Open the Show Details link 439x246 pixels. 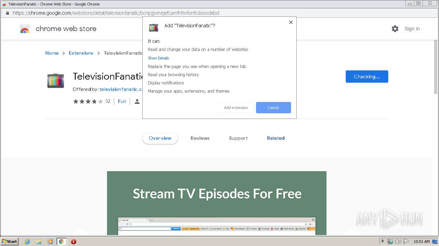pyautogui.click(x=158, y=58)
